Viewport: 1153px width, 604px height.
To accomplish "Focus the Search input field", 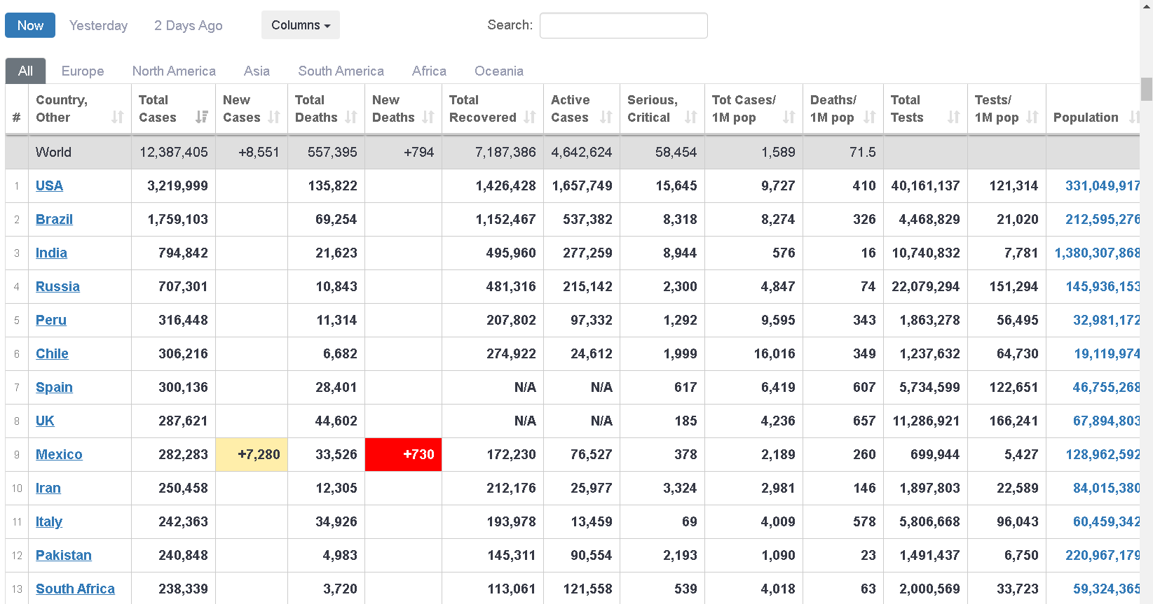I will pyautogui.click(x=624, y=25).
